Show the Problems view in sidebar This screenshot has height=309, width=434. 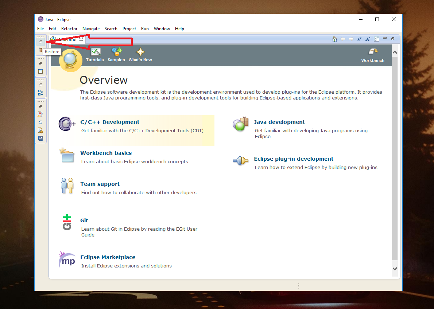41,114
